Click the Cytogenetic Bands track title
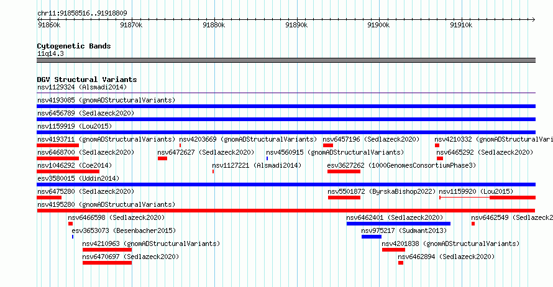 74,46
